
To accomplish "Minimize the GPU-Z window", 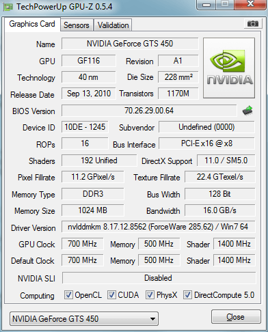I will click(x=206, y=4).
